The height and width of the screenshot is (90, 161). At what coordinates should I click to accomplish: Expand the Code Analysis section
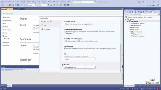(2, 30)
